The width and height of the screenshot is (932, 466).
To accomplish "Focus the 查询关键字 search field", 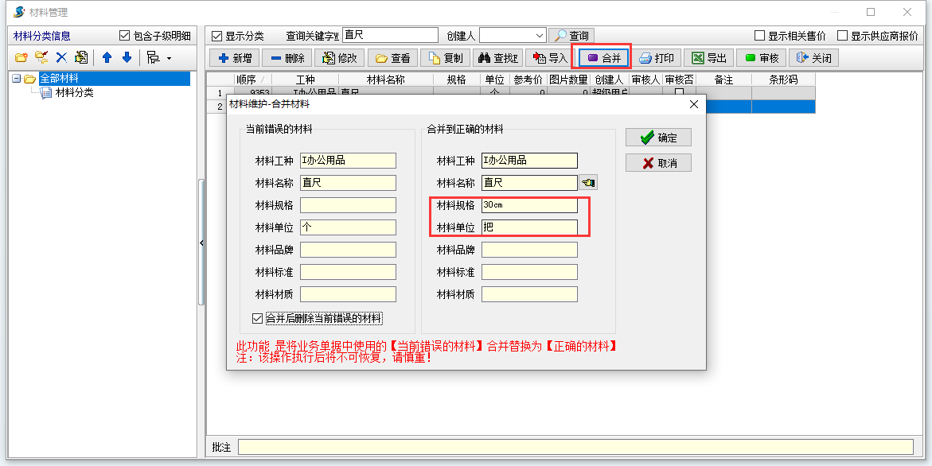I will pos(390,35).
